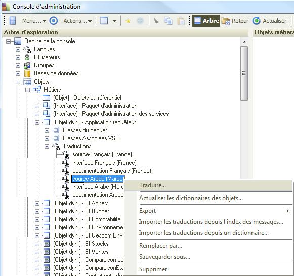Click the database cylinder icon beside Bases de données

27,73
